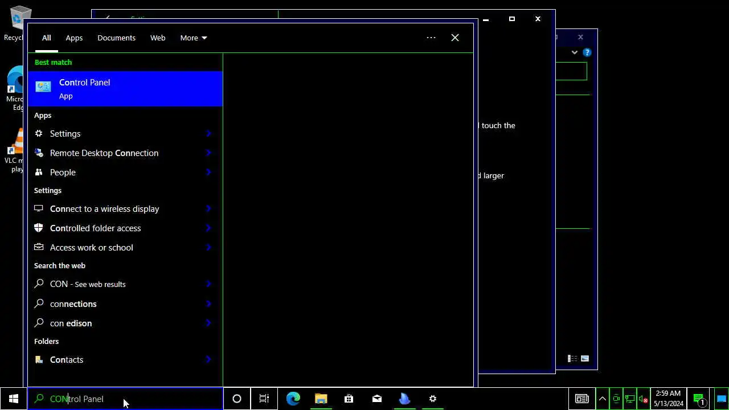Open Recycle Bin desktop icon

(14, 23)
